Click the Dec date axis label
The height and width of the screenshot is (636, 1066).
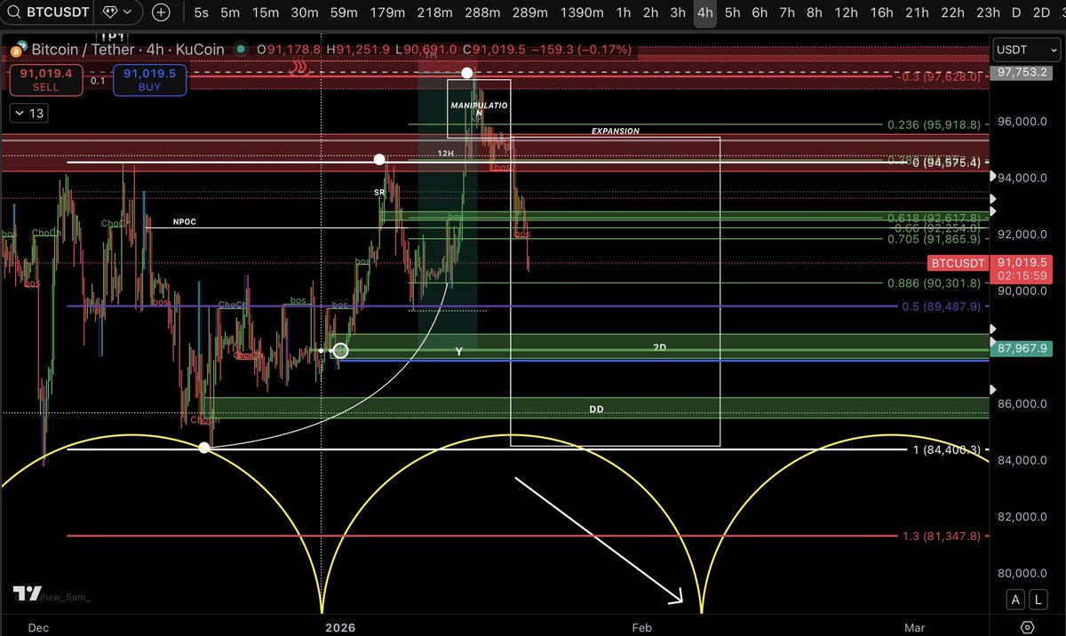point(38,627)
